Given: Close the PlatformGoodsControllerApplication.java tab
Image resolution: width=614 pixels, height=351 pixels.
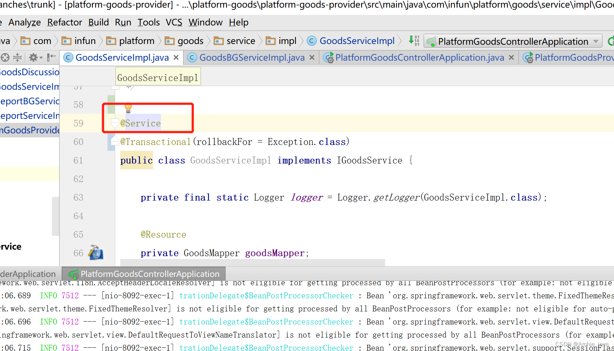Looking at the screenshot, I should tap(511, 57).
